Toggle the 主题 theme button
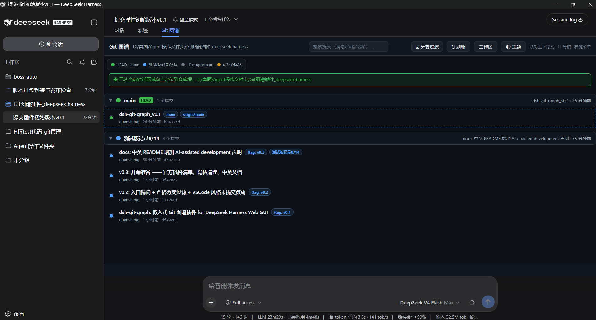The width and height of the screenshot is (596, 320). pos(513,47)
